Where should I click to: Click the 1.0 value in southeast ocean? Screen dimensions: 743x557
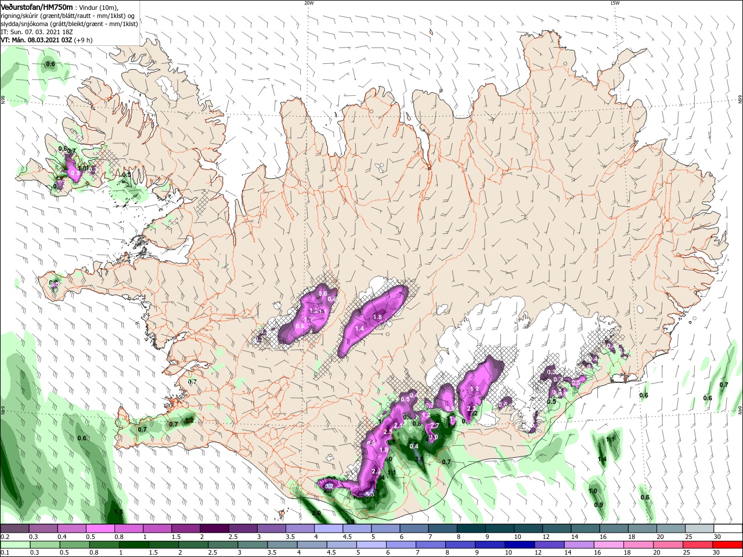click(593, 491)
